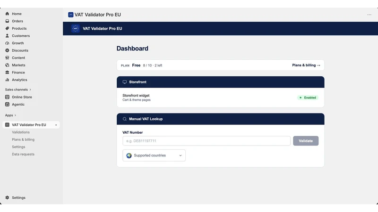Click the Manual VAT Lookup header text

[146, 119]
